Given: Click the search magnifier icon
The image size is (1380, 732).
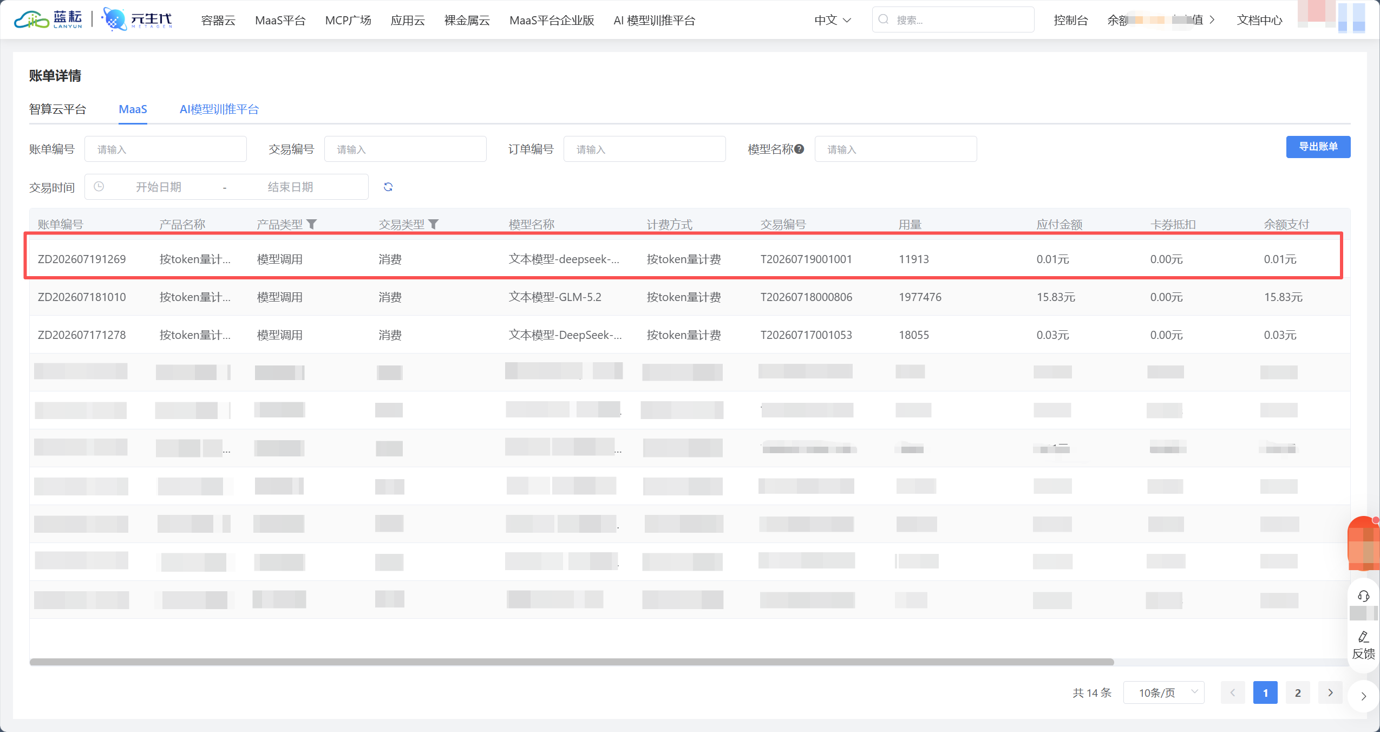Looking at the screenshot, I should coord(884,19).
